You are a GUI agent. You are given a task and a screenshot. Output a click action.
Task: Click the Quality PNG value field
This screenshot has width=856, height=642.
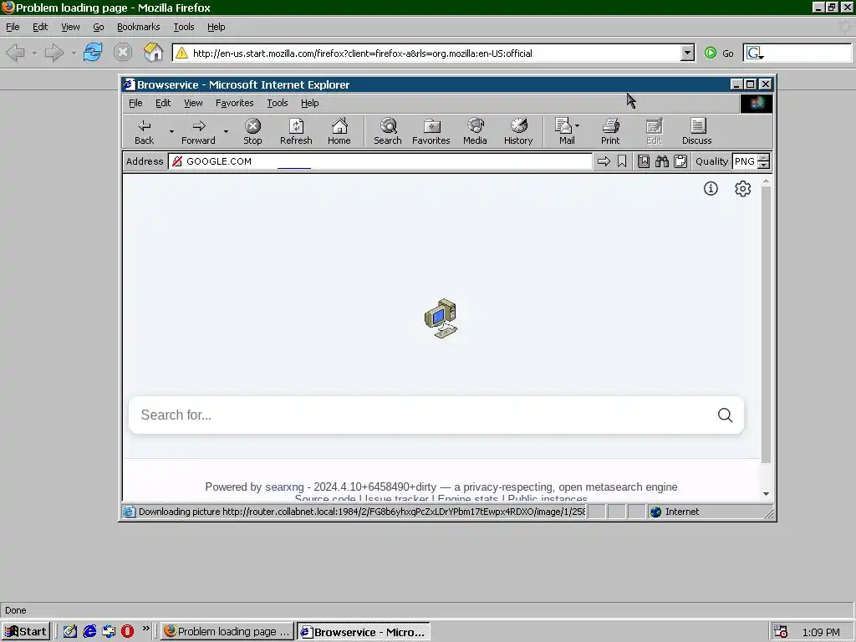pos(745,161)
